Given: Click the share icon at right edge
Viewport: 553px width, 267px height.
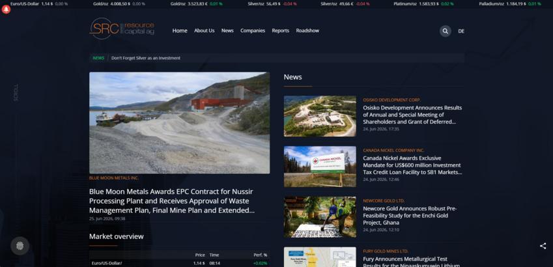Looking at the screenshot, I should pyautogui.click(x=543, y=246).
